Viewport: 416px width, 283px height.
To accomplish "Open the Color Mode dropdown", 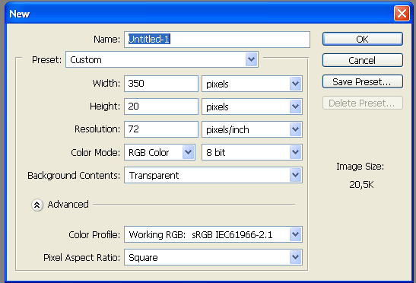I will coord(160,152).
